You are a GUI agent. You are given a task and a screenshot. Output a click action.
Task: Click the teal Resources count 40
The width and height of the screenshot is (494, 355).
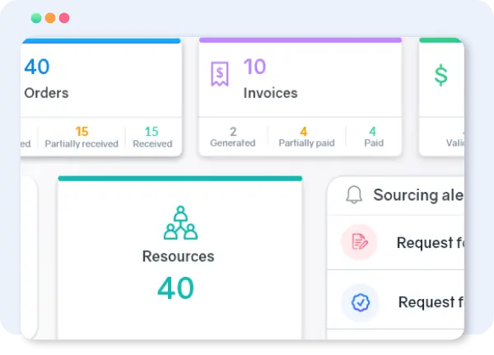pos(176,287)
